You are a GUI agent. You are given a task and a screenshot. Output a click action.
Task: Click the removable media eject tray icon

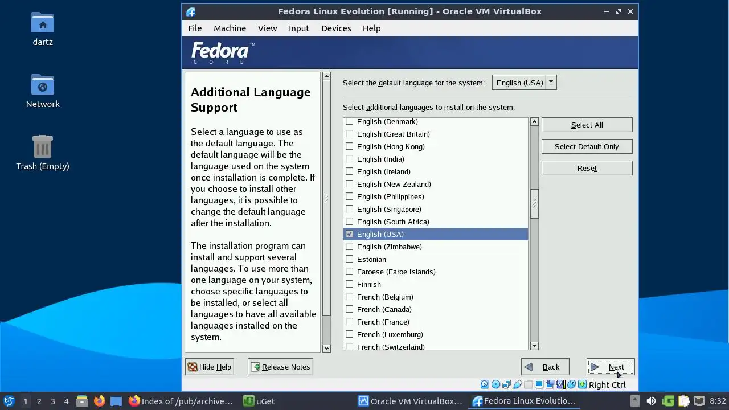635,401
